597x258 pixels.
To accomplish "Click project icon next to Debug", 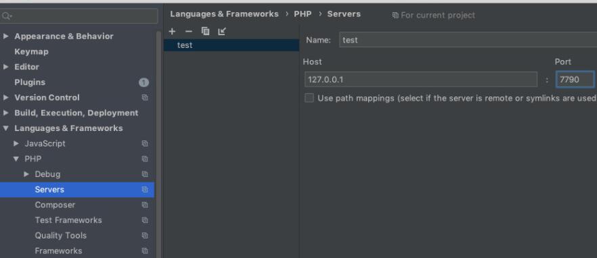I will tap(145, 174).
